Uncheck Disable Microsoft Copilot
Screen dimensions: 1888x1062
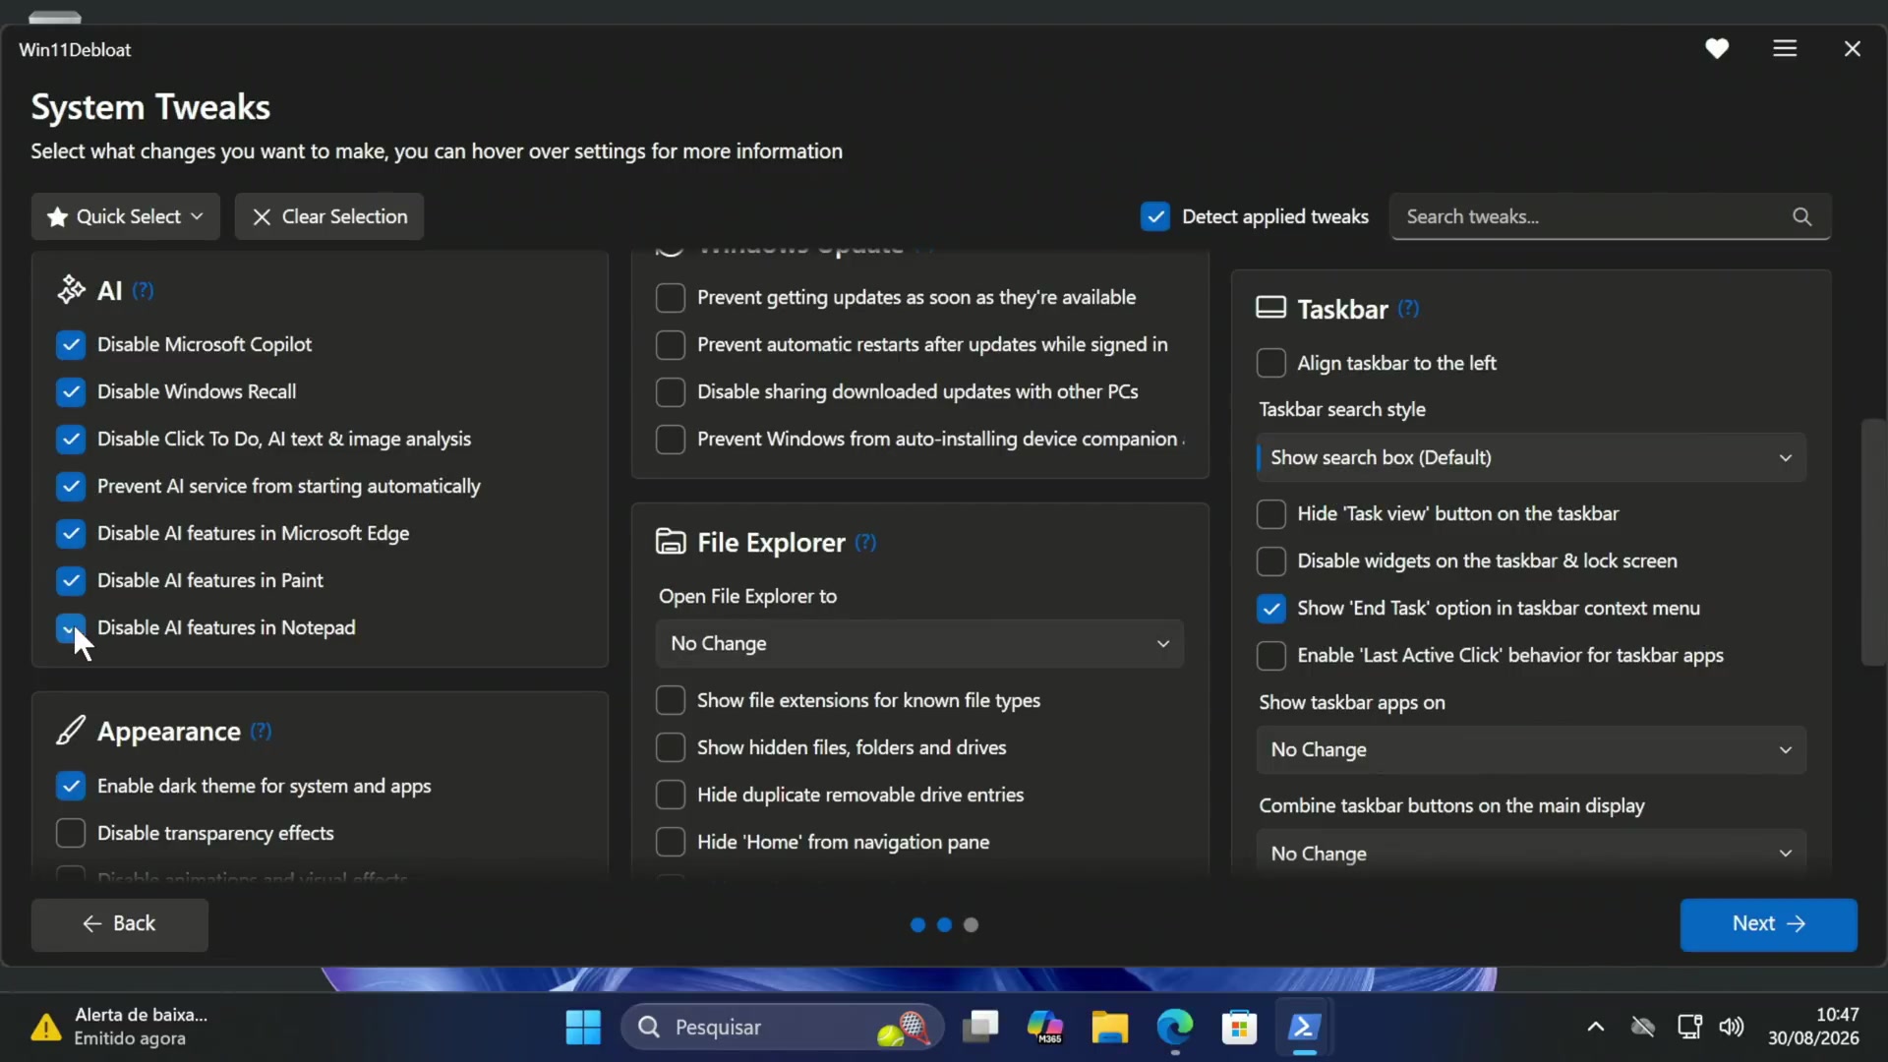point(71,344)
